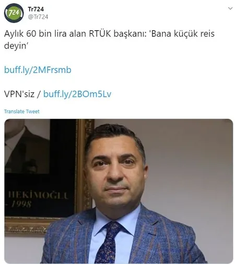235x264 pixels.
Task: Select the 'Bana küçük reis deyin' quote text
Action: point(109,40)
